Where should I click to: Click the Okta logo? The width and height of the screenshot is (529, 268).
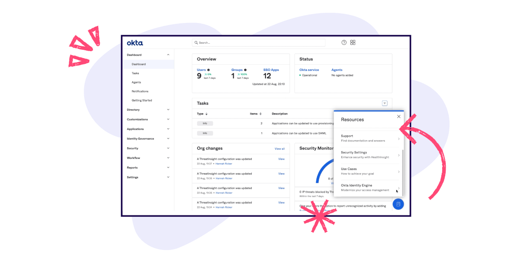point(135,43)
